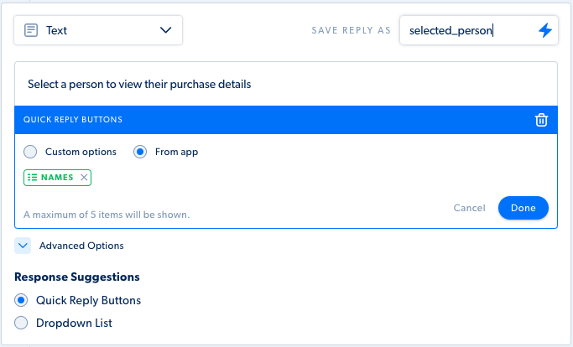Click the dropdown chevron next to Text

[x=165, y=30]
